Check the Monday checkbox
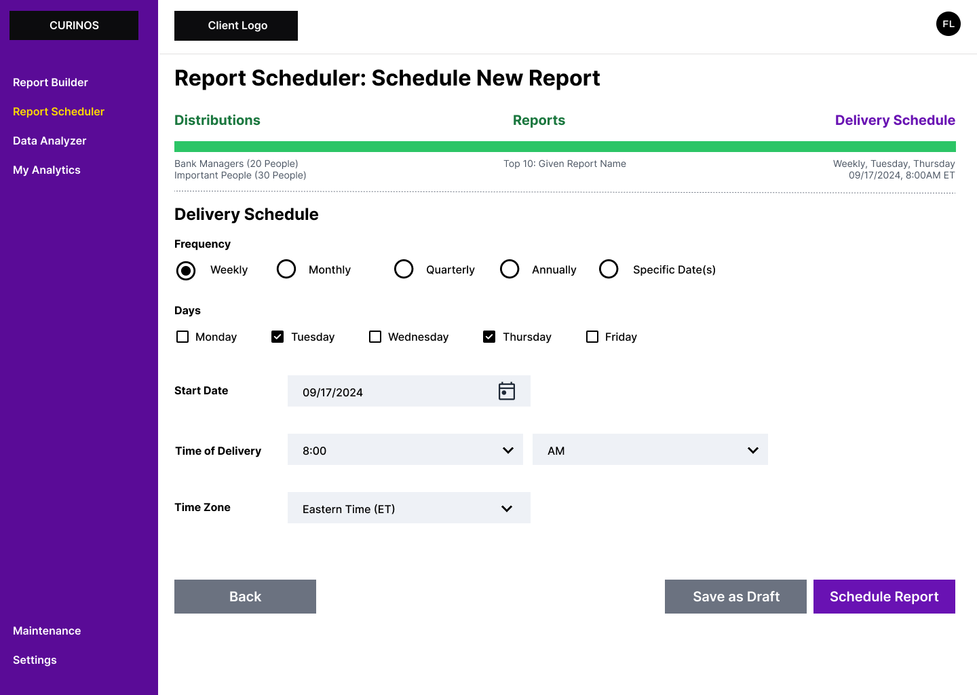977x695 pixels. pyautogui.click(x=183, y=337)
